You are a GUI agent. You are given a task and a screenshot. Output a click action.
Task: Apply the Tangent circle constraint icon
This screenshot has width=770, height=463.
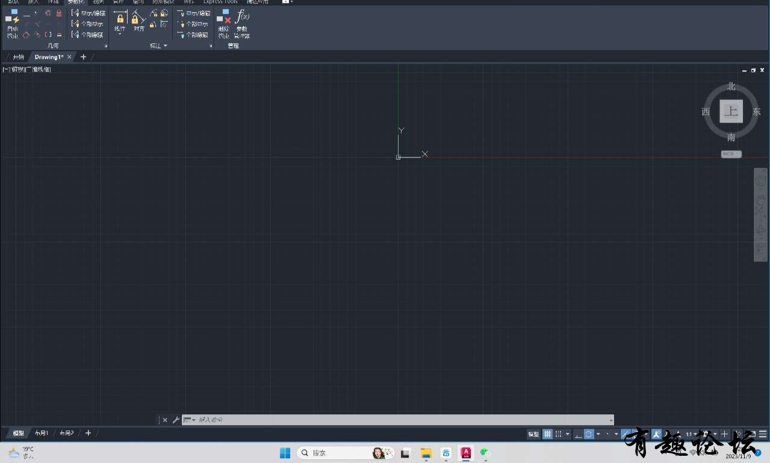(x=26, y=35)
